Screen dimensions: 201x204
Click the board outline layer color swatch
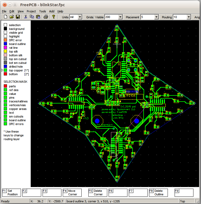(5, 44)
